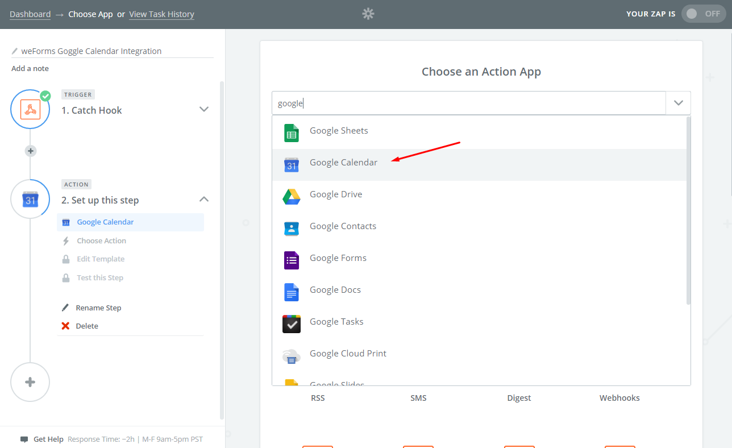This screenshot has width=732, height=448.
Task: Click the Google Tasks checkmark icon
Action: tap(292, 324)
